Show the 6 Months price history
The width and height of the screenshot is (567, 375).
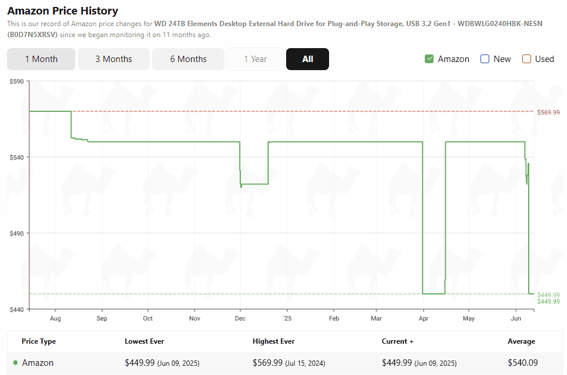click(189, 59)
